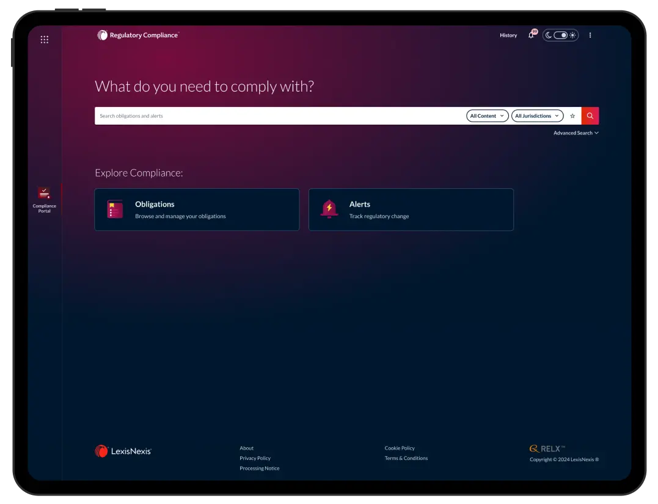Open the About link in footer
This screenshot has height=504, width=658.
(x=246, y=448)
